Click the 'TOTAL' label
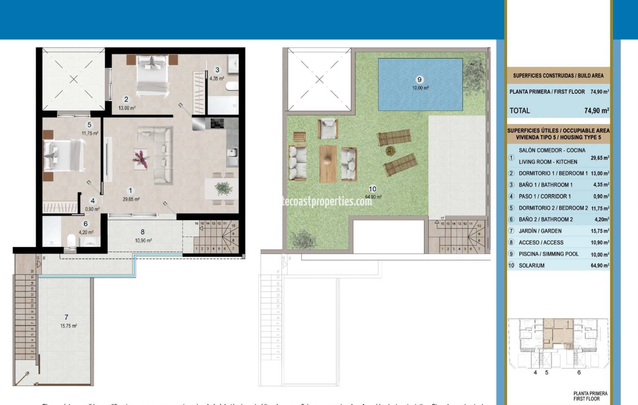The height and width of the screenshot is (405, 638). (520, 111)
